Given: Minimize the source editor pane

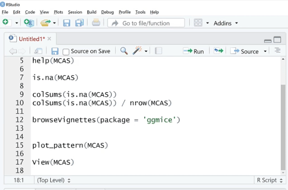Looking at the screenshot, I should tap(268, 41).
